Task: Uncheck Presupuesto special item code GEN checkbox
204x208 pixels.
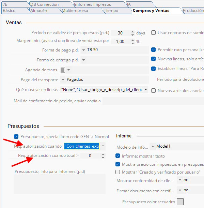Action: 16,136
